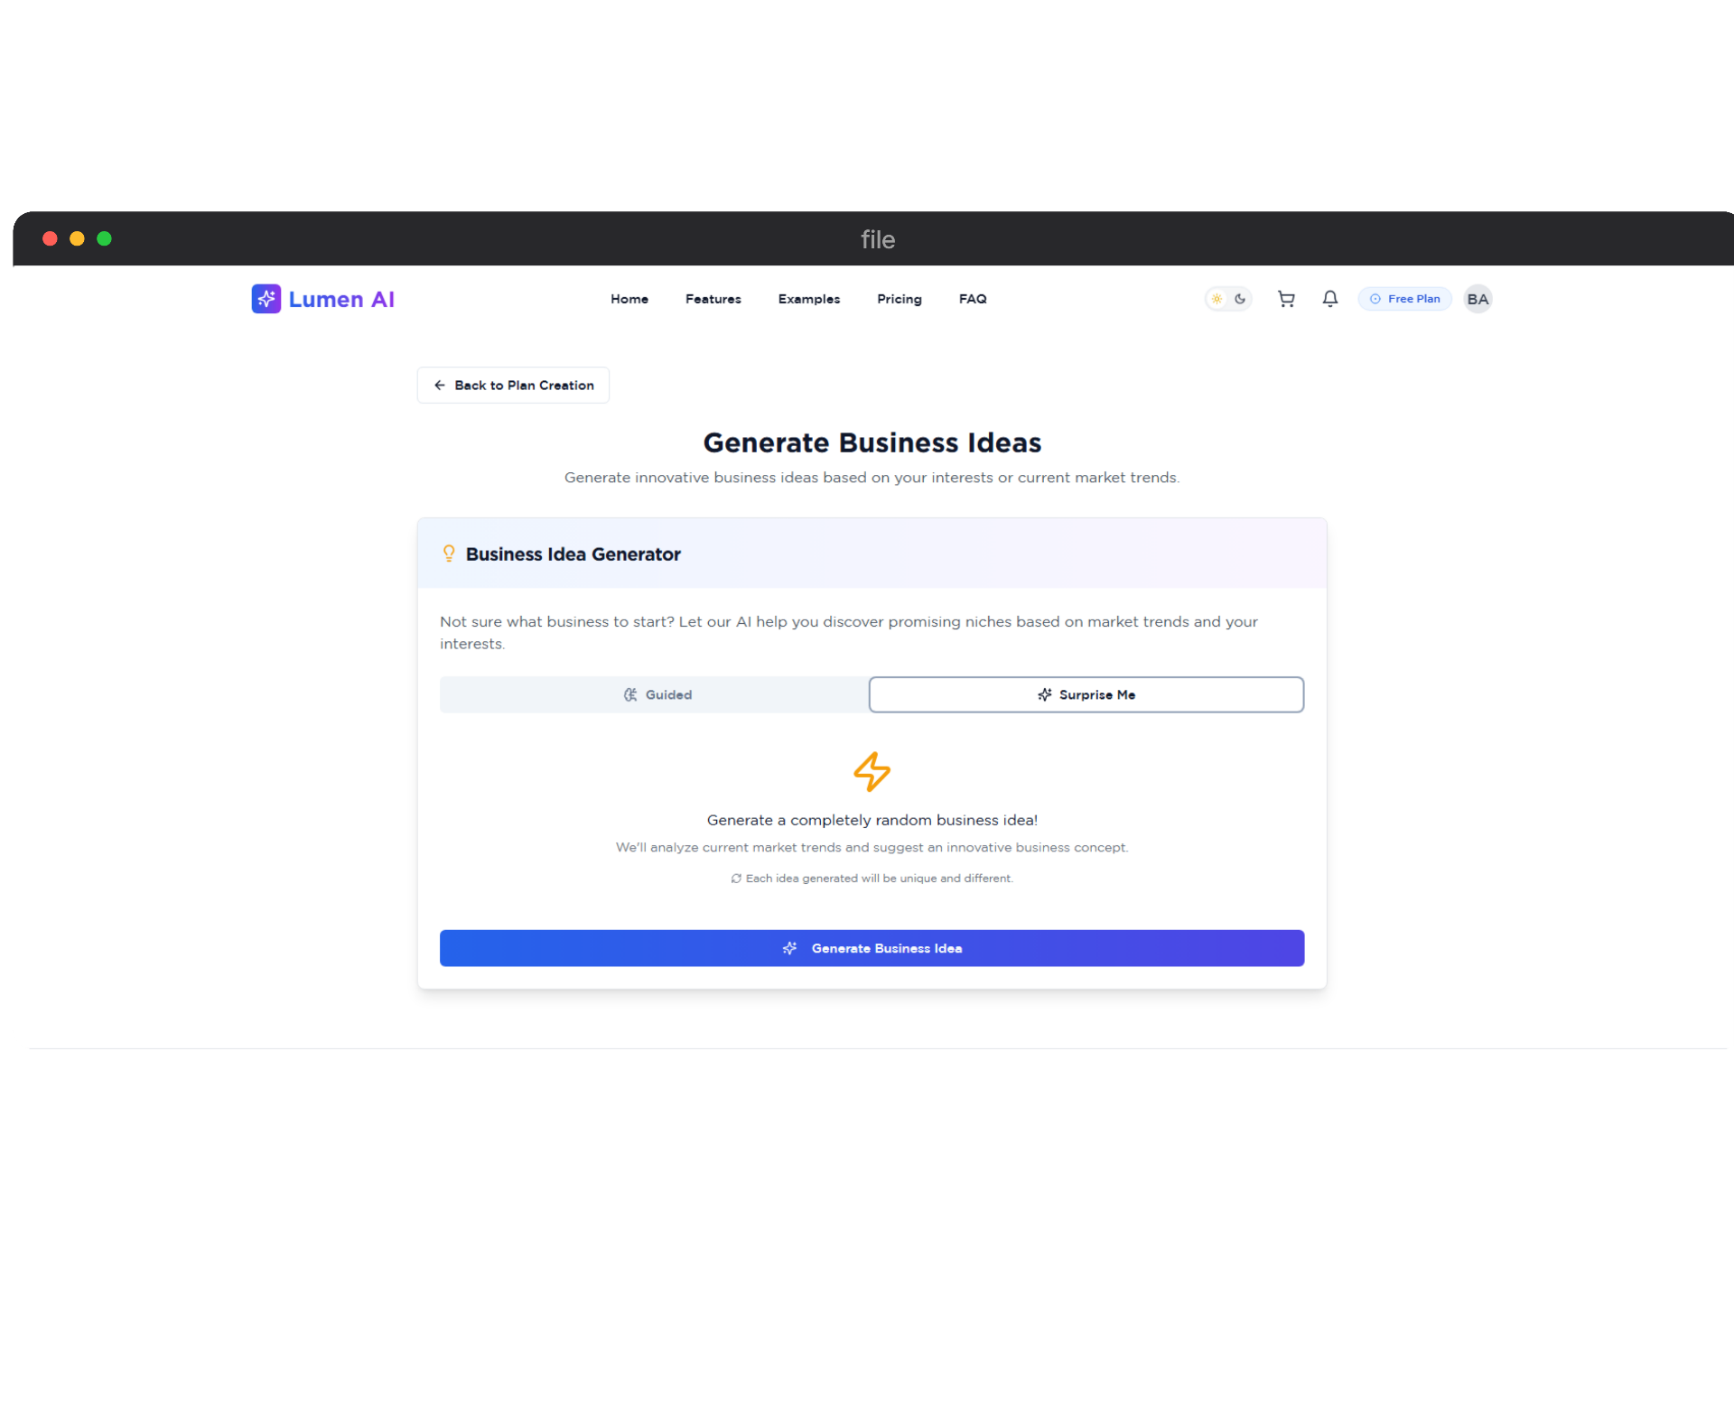Open the FAQ nav link
The width and height of the screenshot is (1734, 1405).
(x=972, y=299)
